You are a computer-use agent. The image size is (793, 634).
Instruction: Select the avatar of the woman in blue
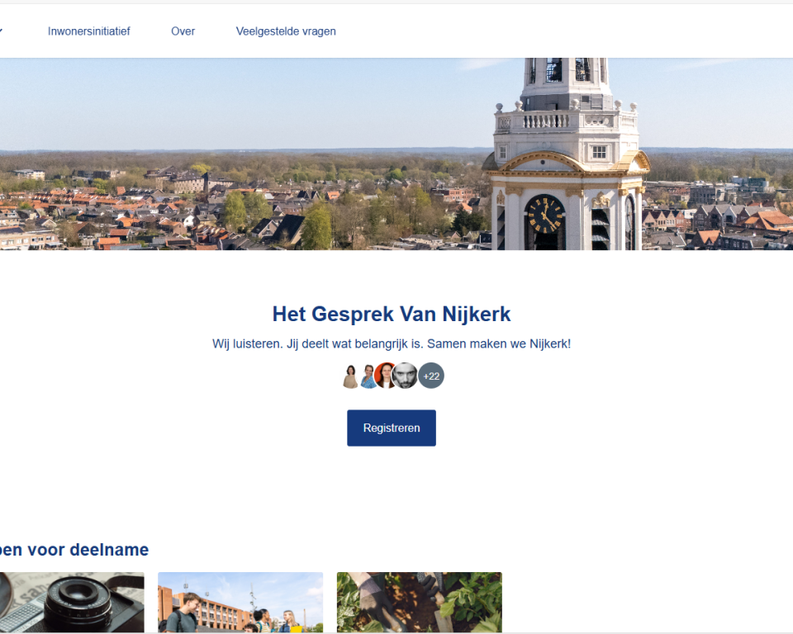[x=368, y=376]
